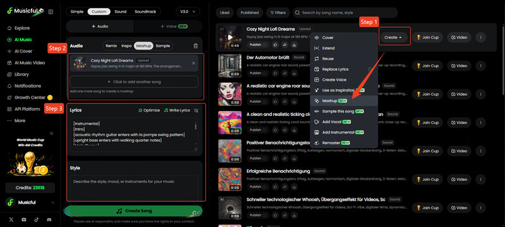505x227 pixels.
Task: Click to add another song for mashup
Action: [134, 82]
